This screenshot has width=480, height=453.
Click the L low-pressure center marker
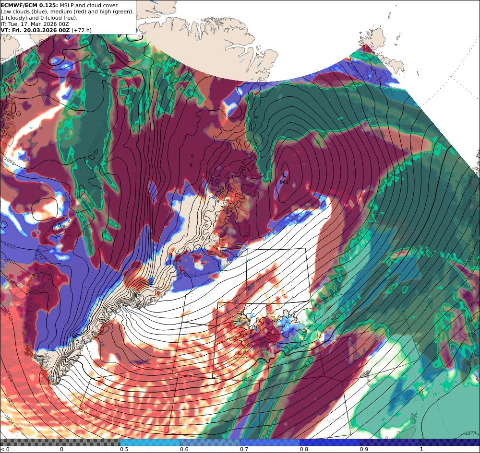[284, 175]
